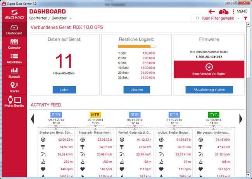252x179 pixels.
Task: Click the Laden button
Action: [x=64, y=90]
